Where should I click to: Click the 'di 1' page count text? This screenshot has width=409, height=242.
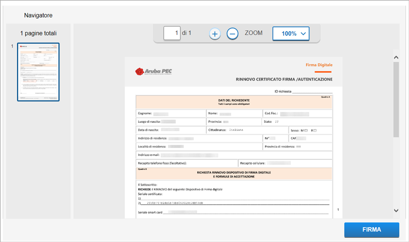pos(186,33)
